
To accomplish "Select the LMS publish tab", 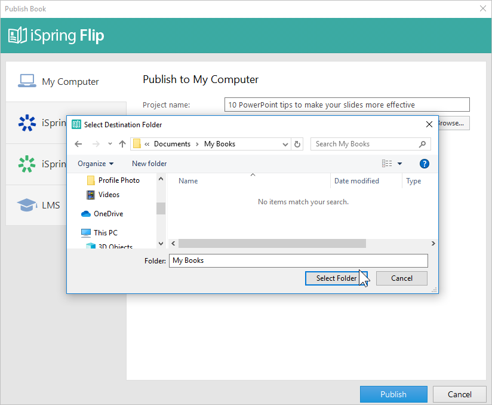I will (x=36, y=205).
